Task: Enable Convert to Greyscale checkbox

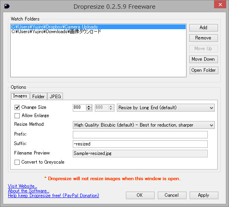Action: (17, 162)
